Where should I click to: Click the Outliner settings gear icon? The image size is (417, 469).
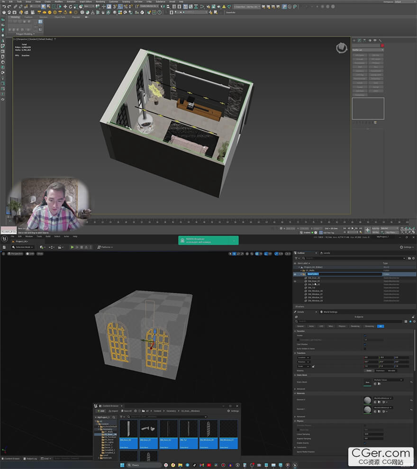tap(414, 258)
